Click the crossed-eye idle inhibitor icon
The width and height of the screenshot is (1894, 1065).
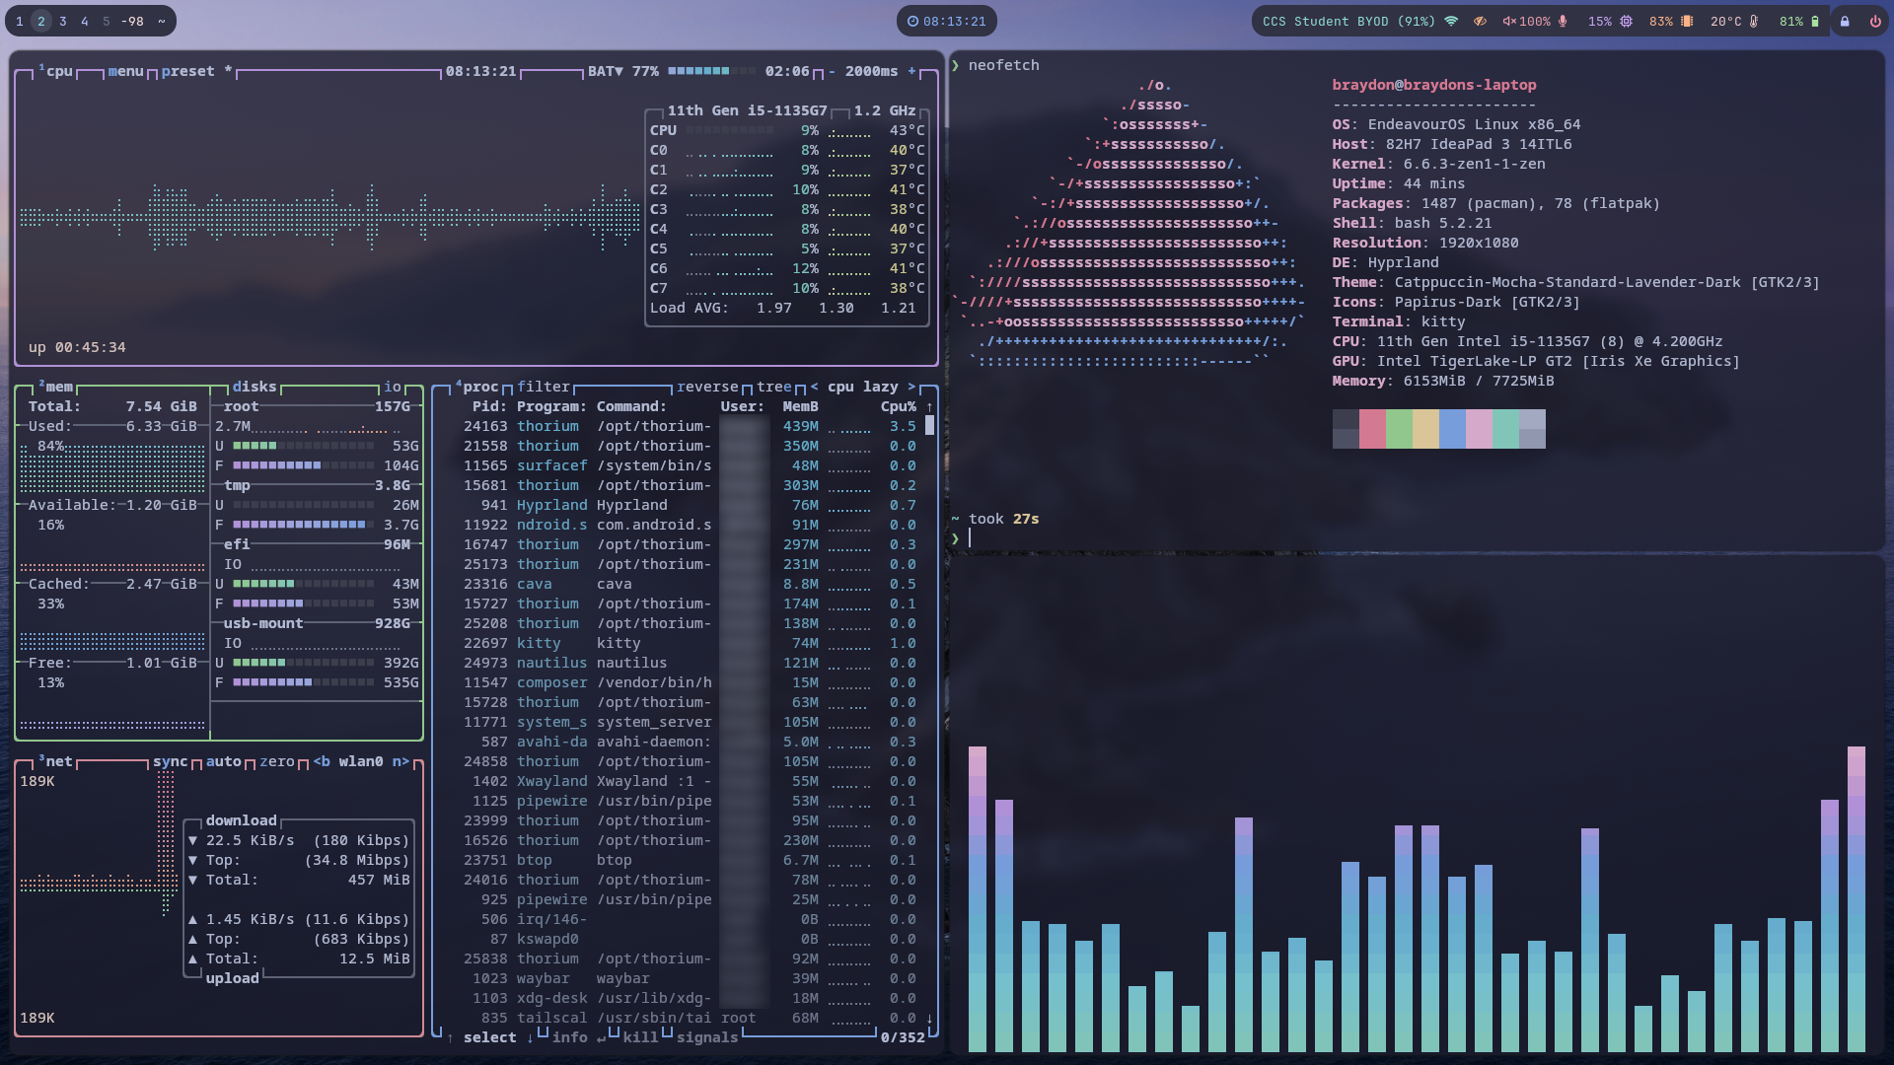[x=1480, y=21]
